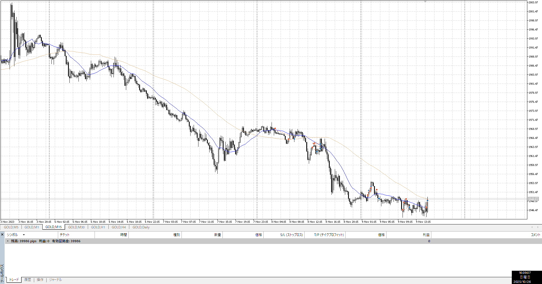
Task: Open the シンボル column dropdown arrow
Action: [24, 235]
